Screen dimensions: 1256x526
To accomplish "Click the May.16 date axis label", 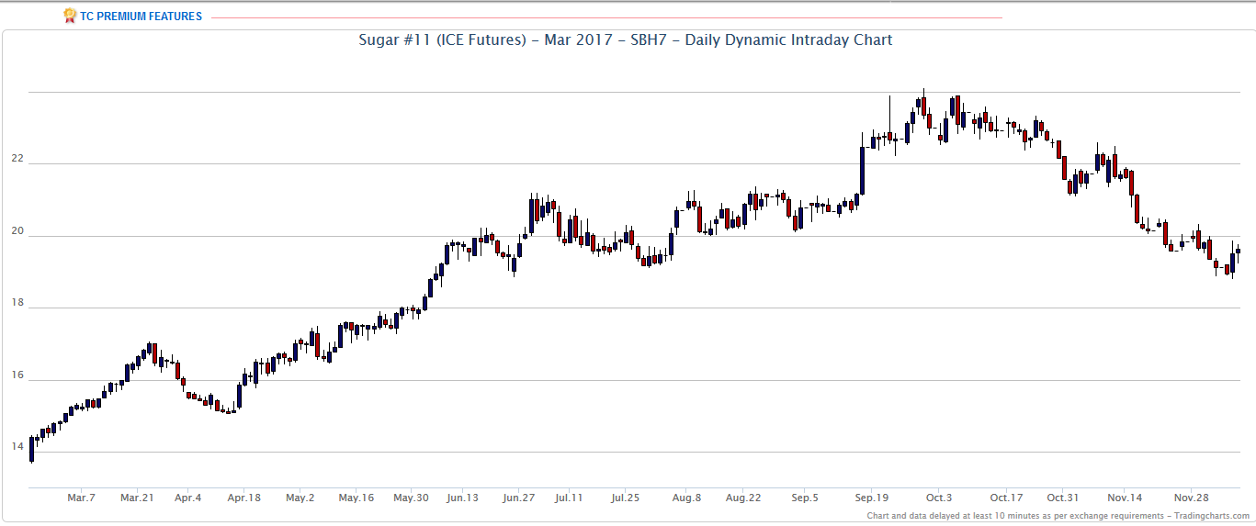I will coord(356,498).
